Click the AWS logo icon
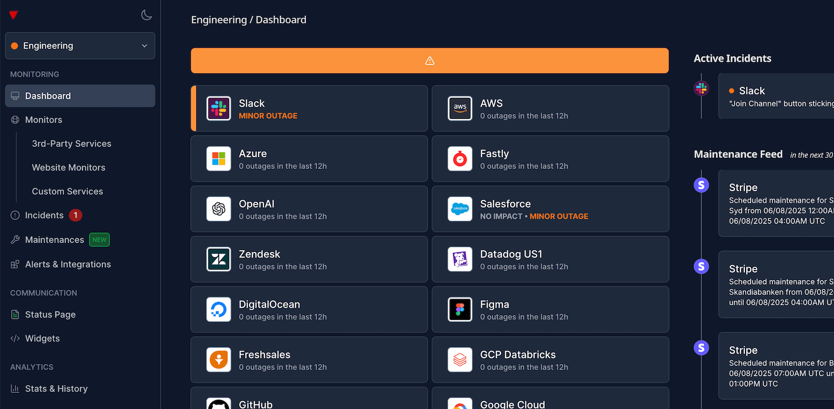834x409 pixels. tap(460, 108)
